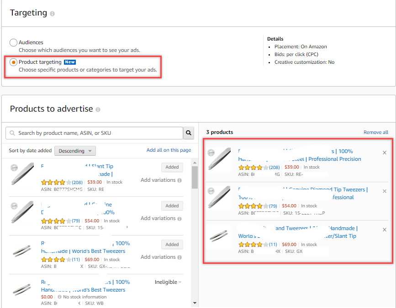The height and width of the screenshot is (308, 396).
Task: Click the (79) review count in left list
Action: (x=76, y=221)
